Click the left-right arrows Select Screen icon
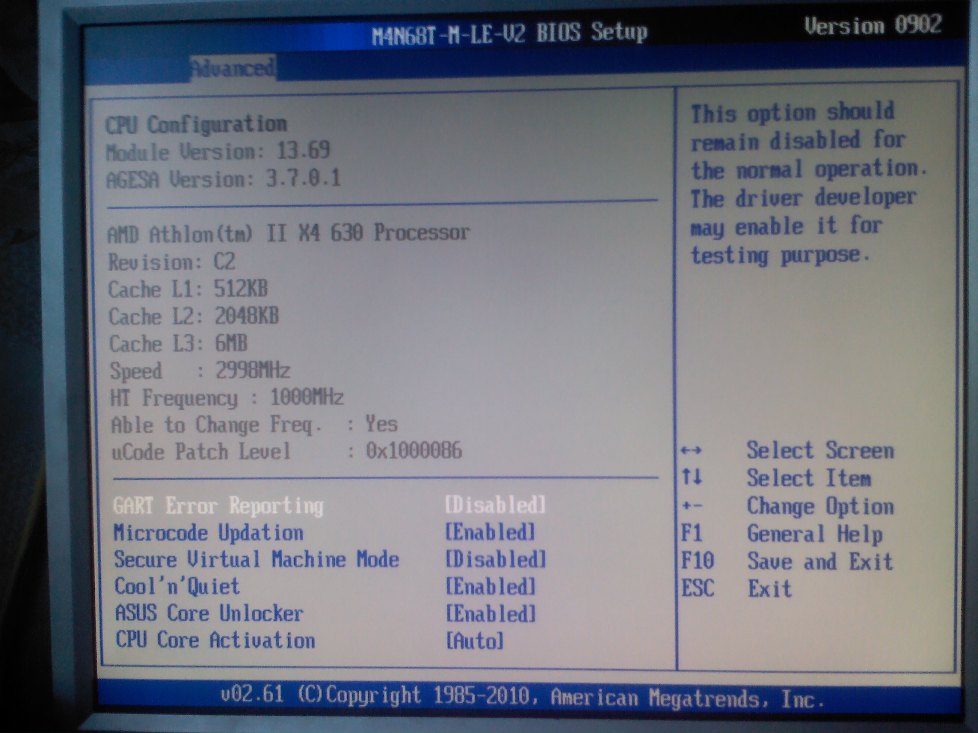Viewport: 978px width, 733px height. point(691,451)
